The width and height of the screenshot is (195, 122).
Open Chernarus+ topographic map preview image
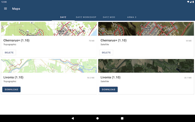coord(49,29)
